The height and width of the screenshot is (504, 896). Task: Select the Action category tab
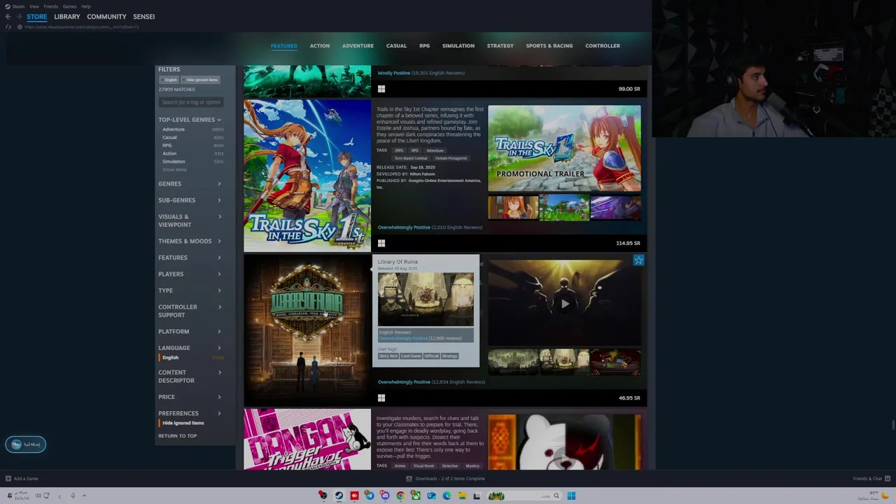point(320,45)
